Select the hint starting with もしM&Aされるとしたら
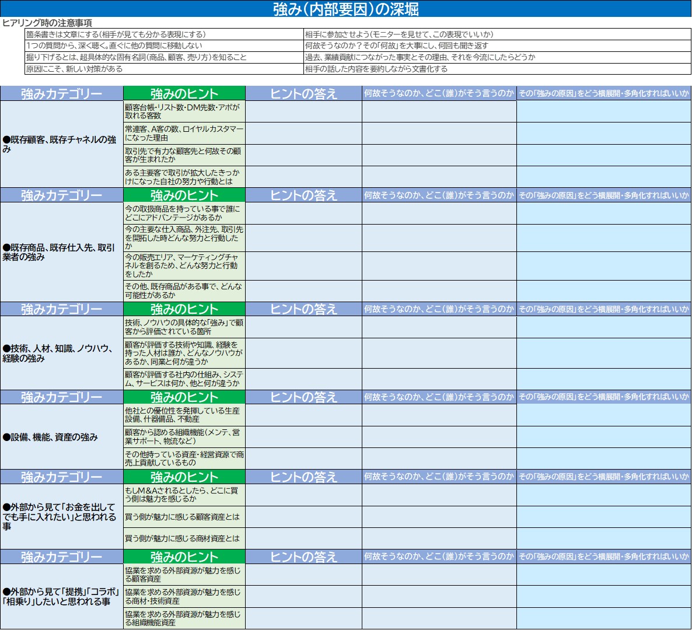The height and width of the screenshot is (630, 692). pos(184,495)
